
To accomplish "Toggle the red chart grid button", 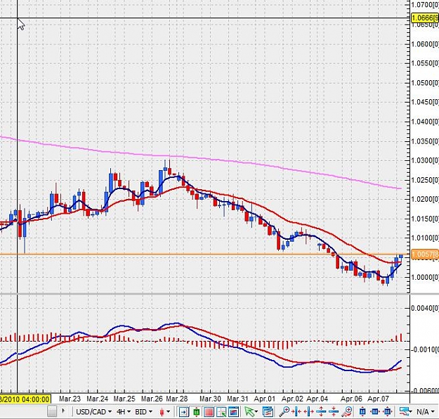I will 209,412.
